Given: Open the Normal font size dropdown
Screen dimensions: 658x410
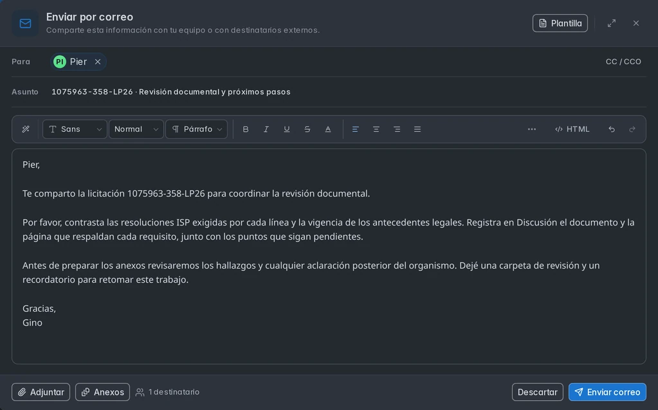Looking at the screenshot, I should tap(136, 129).
